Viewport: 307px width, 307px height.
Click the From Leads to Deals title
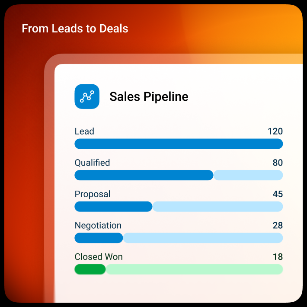coord(75,29)
